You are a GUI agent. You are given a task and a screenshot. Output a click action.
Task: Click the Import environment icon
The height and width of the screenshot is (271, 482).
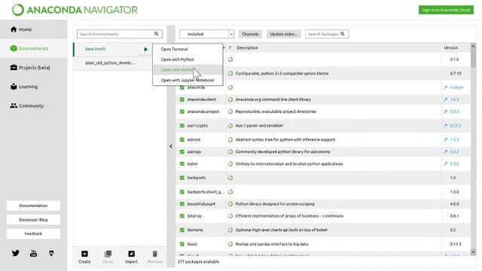pyautogui.click(x=131, y=254)
